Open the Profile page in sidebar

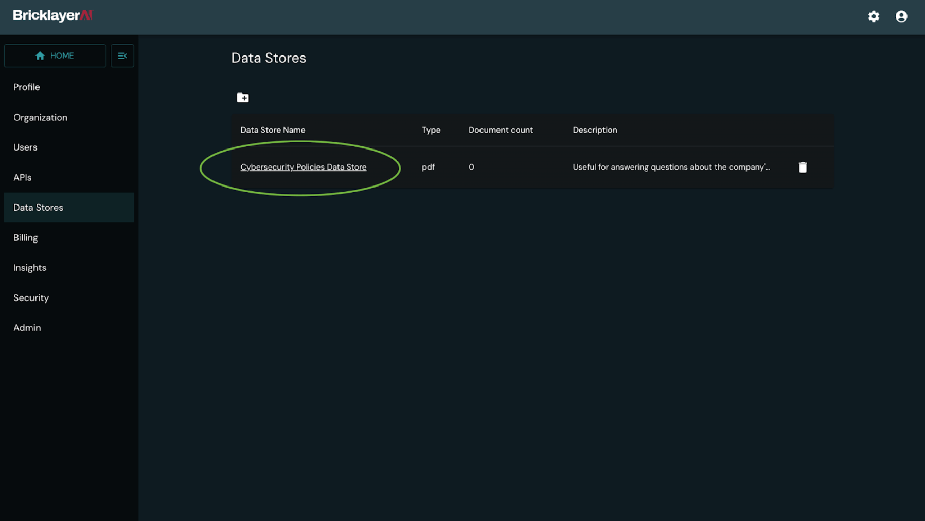pos(27,87)
